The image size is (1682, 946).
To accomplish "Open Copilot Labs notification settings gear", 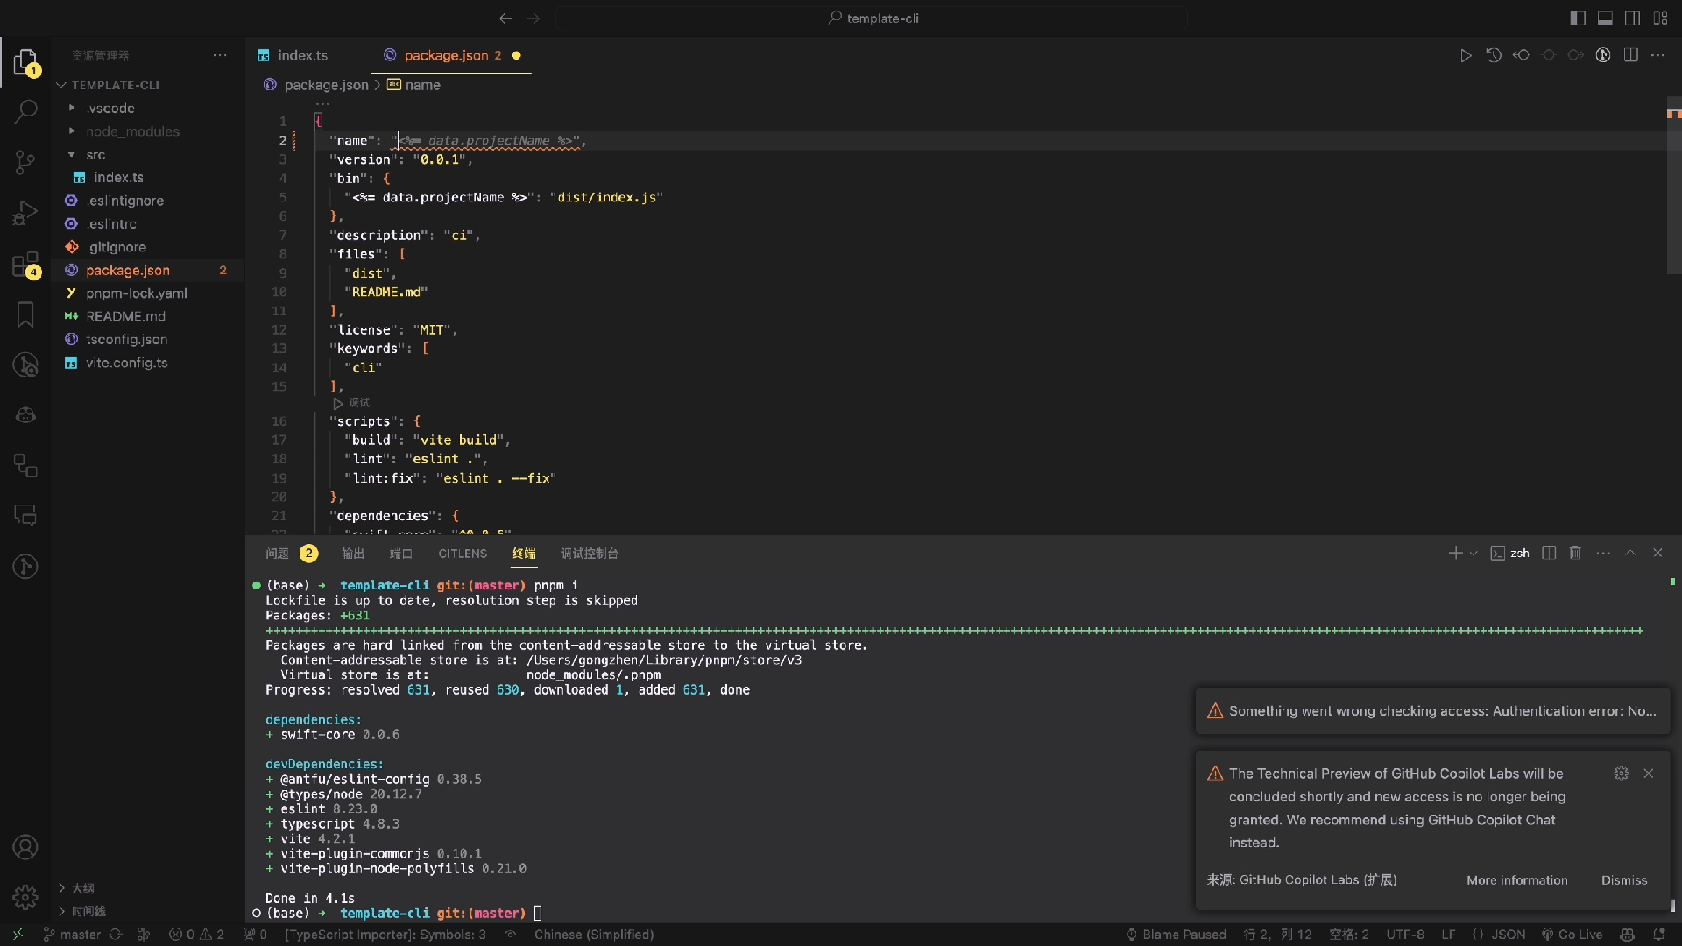I will click(1622, 773).
